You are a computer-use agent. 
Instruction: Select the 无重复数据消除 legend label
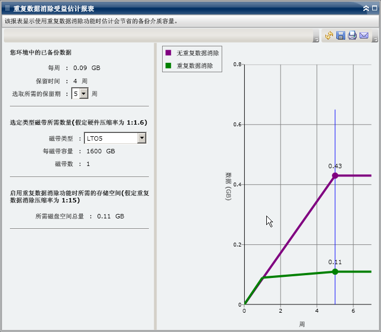[x=197, y=53]
